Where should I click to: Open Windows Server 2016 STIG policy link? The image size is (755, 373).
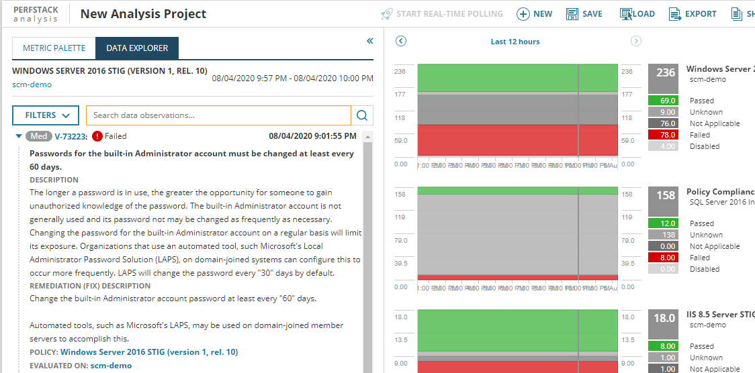click(149, 352)
